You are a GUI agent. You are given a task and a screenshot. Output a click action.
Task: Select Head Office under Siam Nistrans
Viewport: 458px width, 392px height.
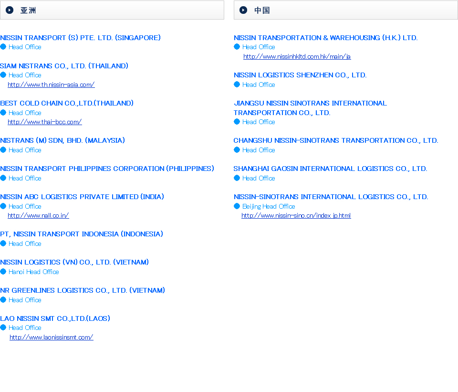(x=25, y=75)
